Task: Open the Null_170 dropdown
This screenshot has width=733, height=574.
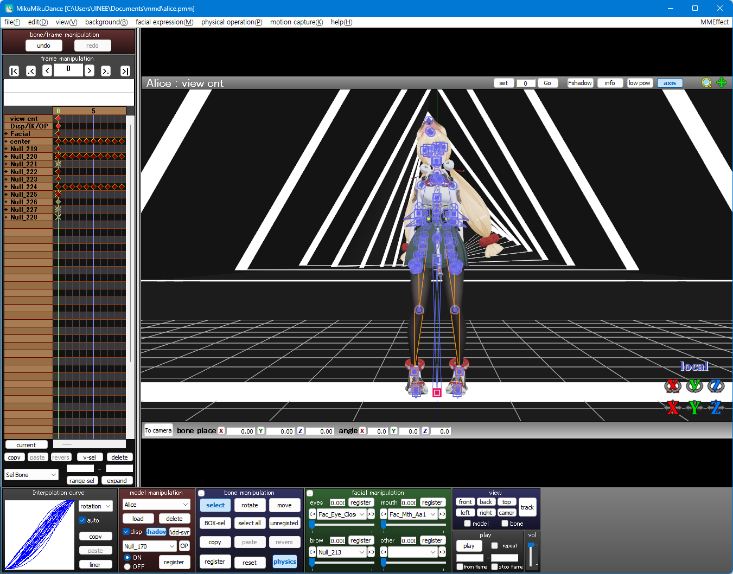Action: [x=150, y=546]
